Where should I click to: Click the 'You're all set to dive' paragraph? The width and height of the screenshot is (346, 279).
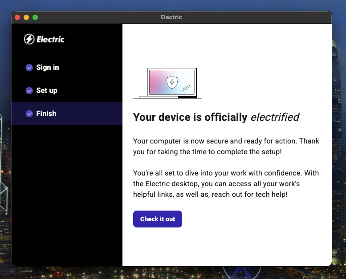coord(226,183)
